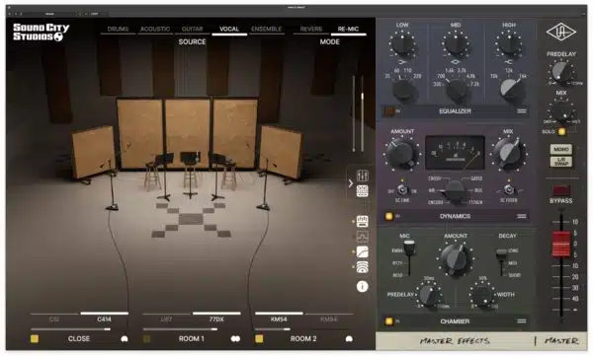Open the info icon
Image resolution: width=593 pixels, height=357 pixels.
click(363, 287)
